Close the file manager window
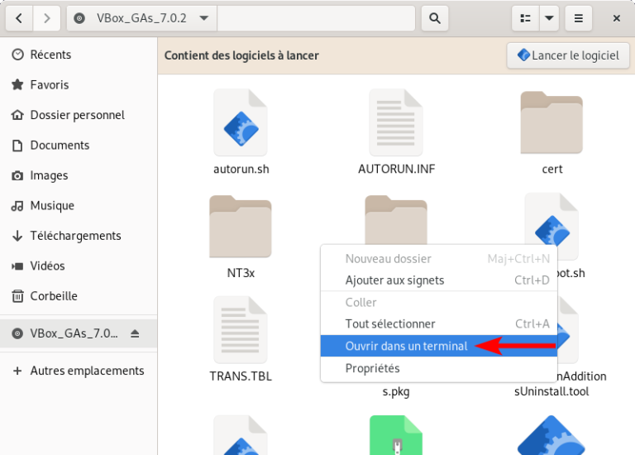 click(616, 18)
